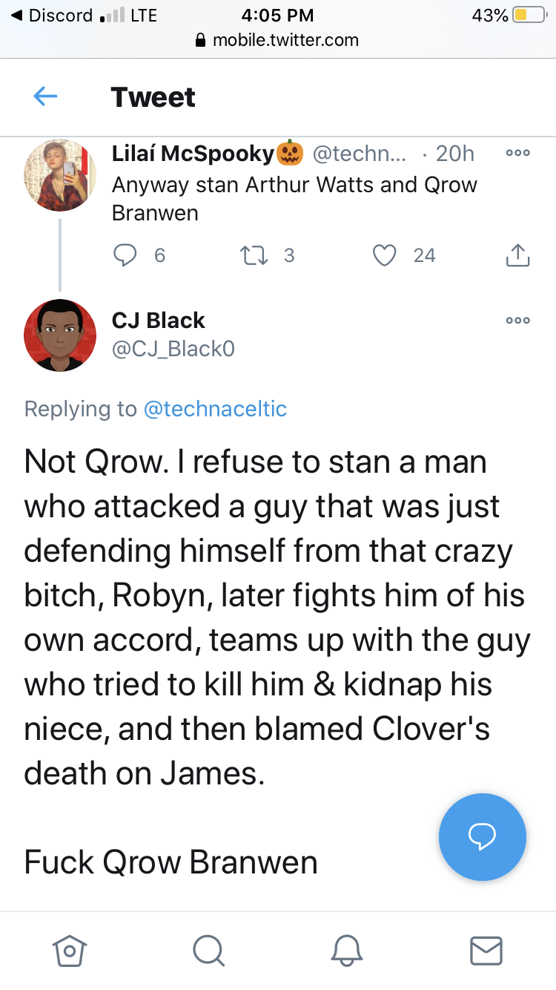
Task: Like the Arthur Watts and Qrow tweet
Action: [385, 255]
